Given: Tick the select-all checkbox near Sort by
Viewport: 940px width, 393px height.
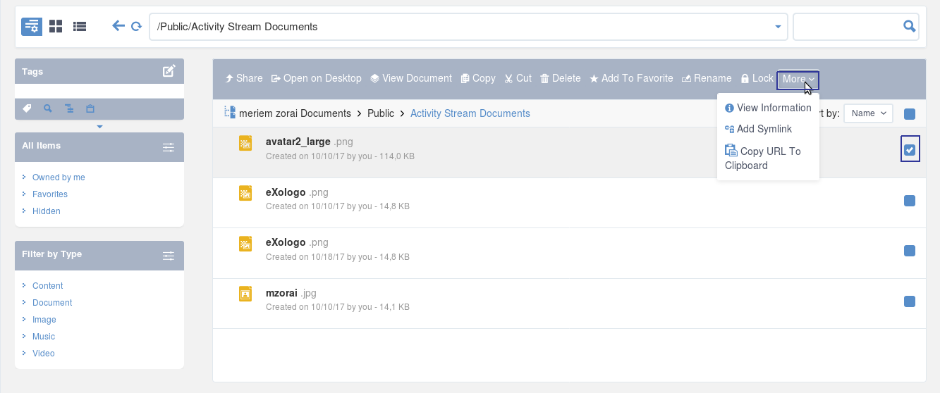Looking at the screenshot, I should tap(910, 114).
